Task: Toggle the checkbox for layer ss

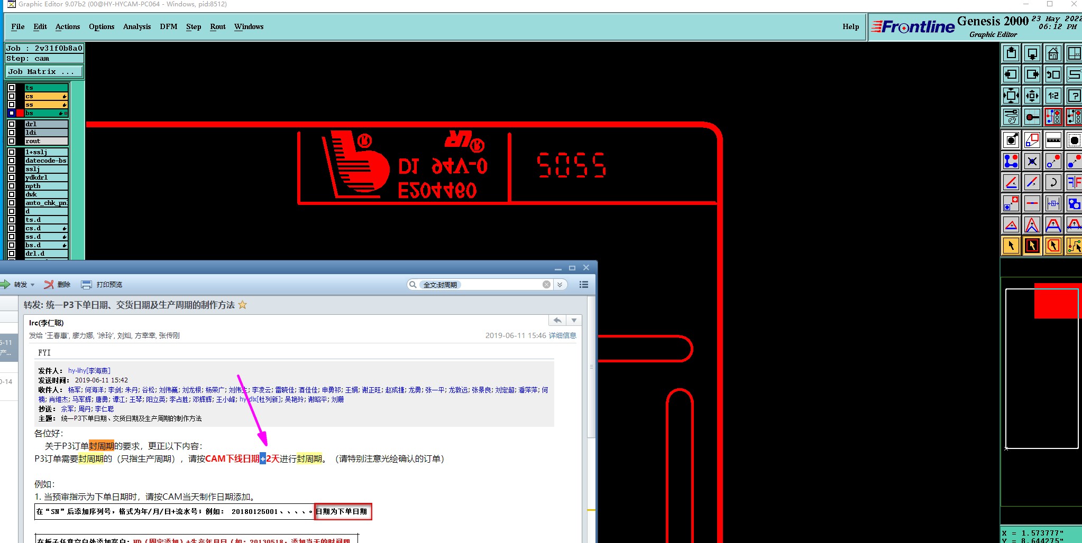Action: (x=12, y=105)
